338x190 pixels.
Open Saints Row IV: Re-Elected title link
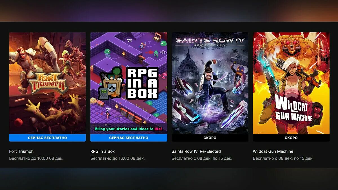point(196,151)
